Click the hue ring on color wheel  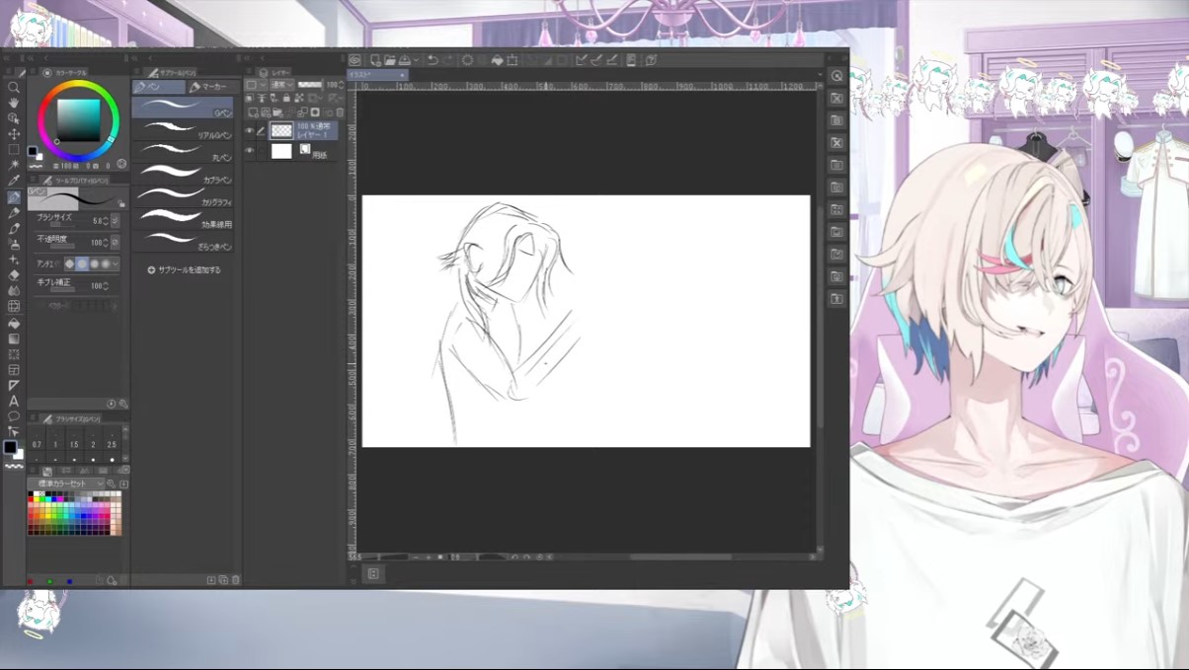[78, 84]
